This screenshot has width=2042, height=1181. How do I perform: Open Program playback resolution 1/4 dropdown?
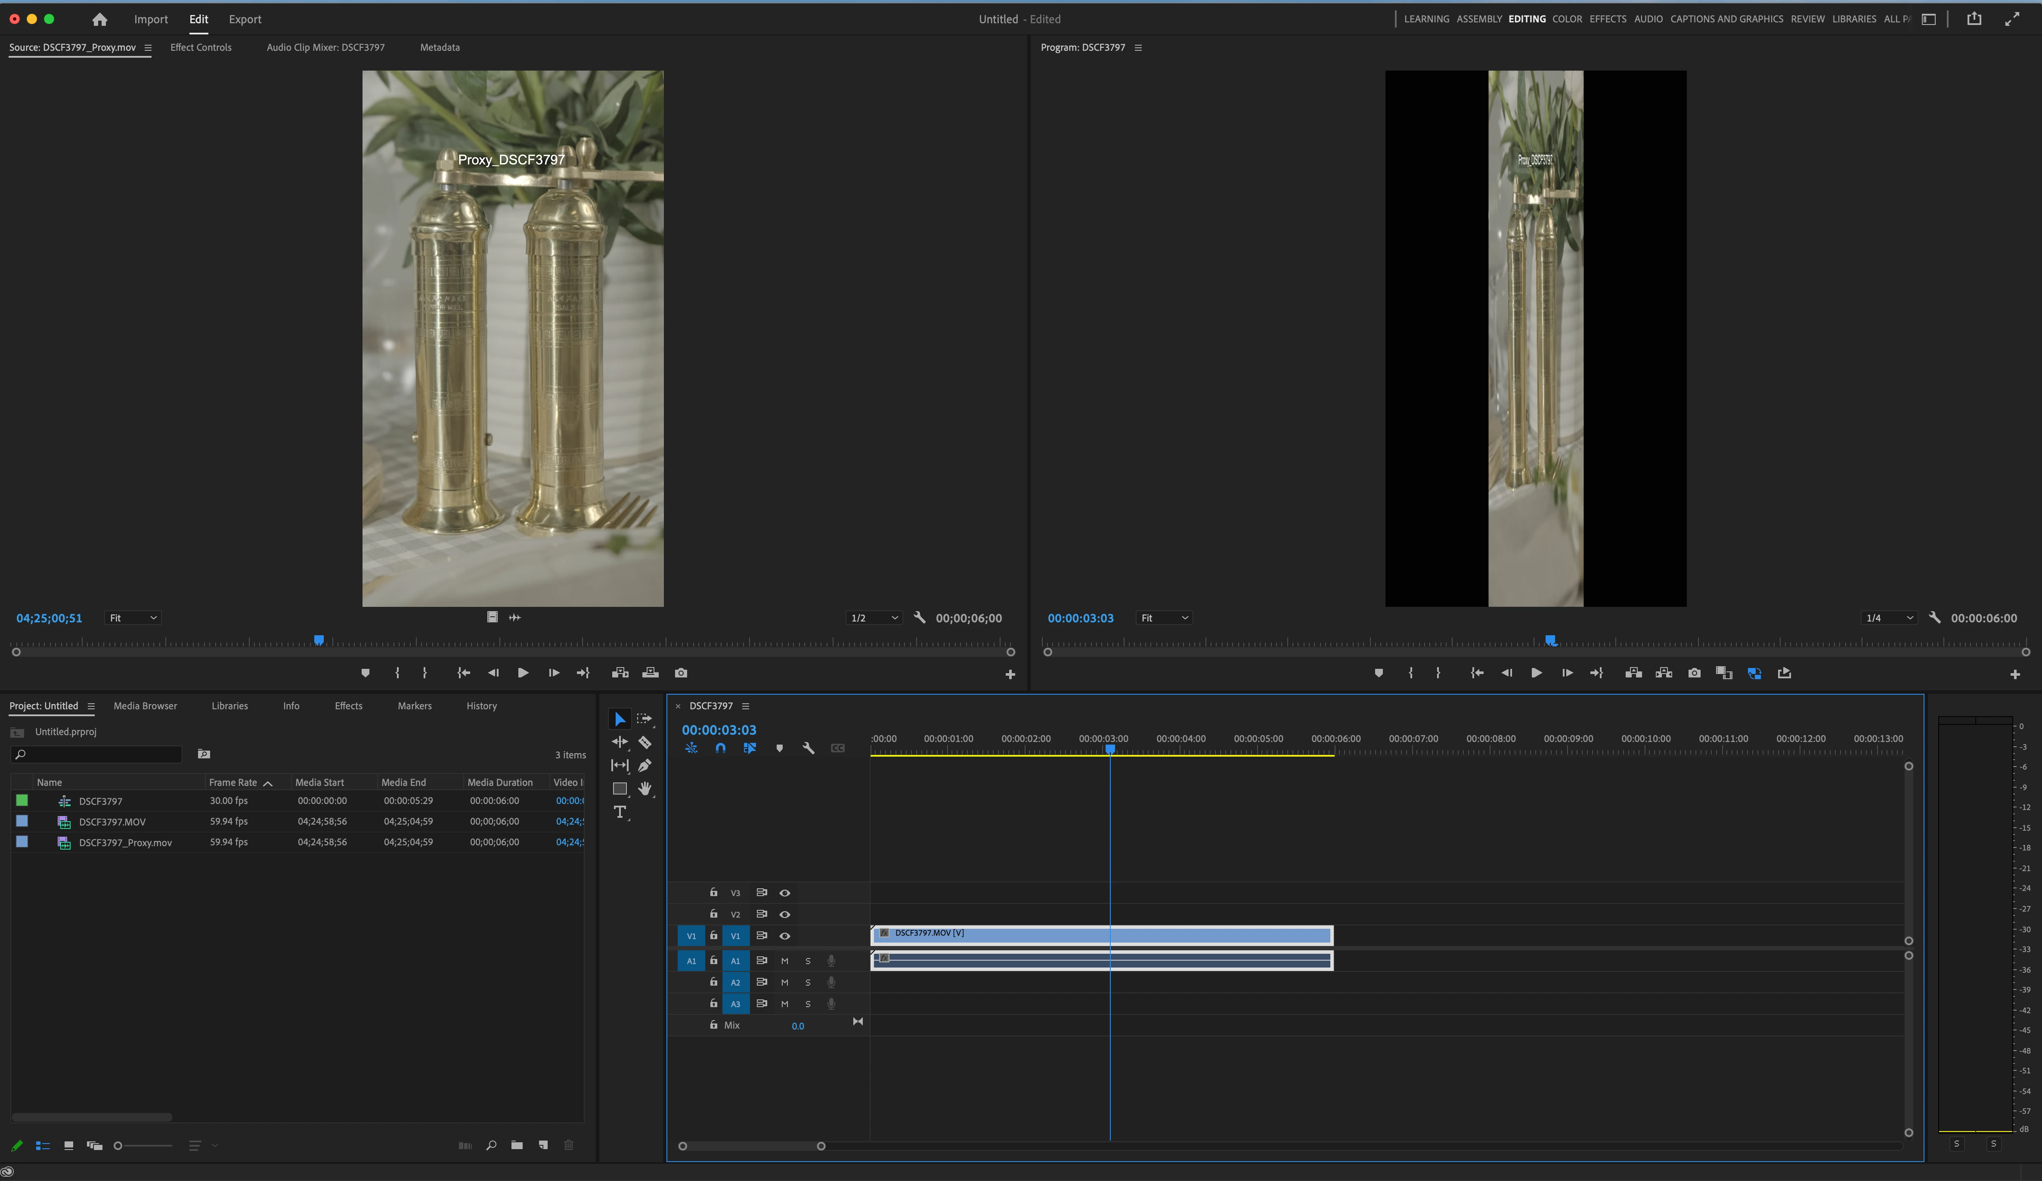[x=1889, y=618]
